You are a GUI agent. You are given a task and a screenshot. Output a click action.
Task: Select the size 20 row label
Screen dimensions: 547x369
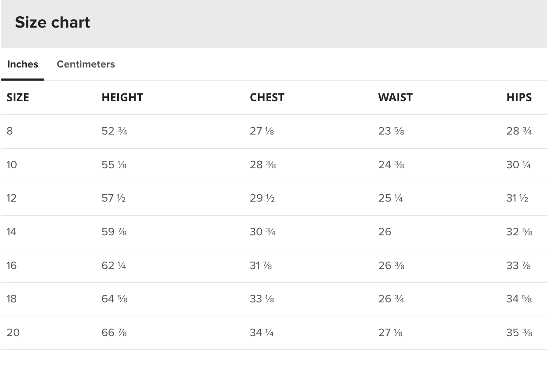pos(13,333)
